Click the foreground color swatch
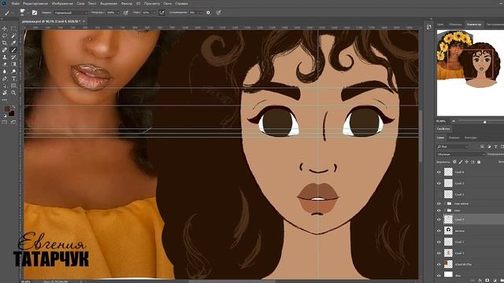This screenshot has height=283, width=504. (x=7, y=109)
